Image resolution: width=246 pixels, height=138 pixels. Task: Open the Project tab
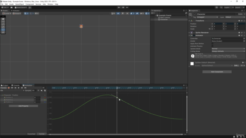tap(5, 85)
